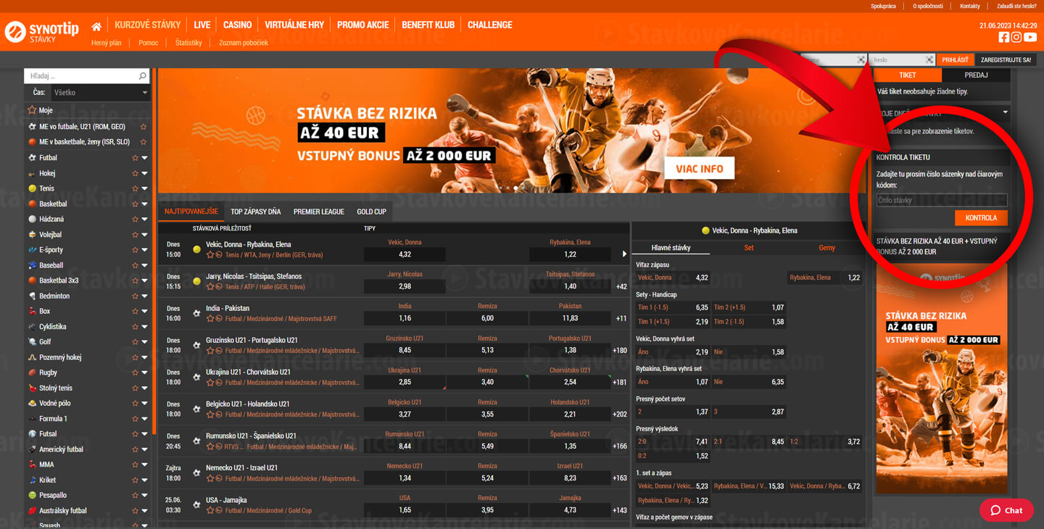
Task: Switch to the Gold Cup tab
Action: point(371,212)
